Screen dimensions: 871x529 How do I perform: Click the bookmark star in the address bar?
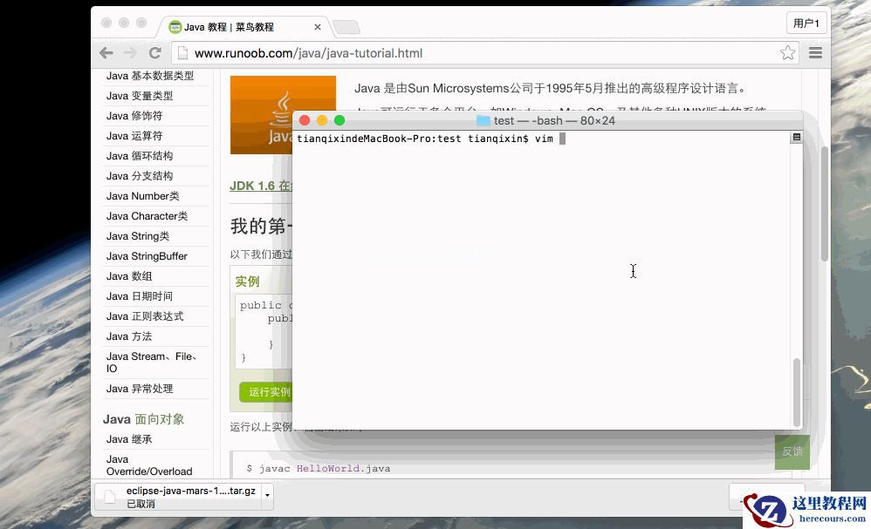(787, 52)
